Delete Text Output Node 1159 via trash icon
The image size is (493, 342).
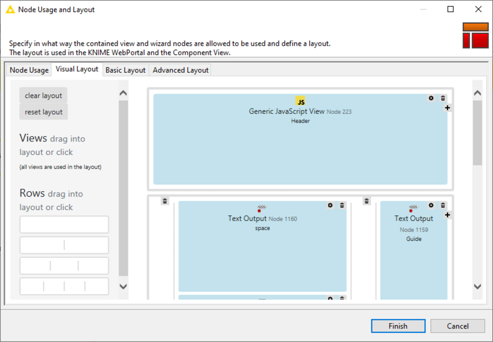(443, 205)
